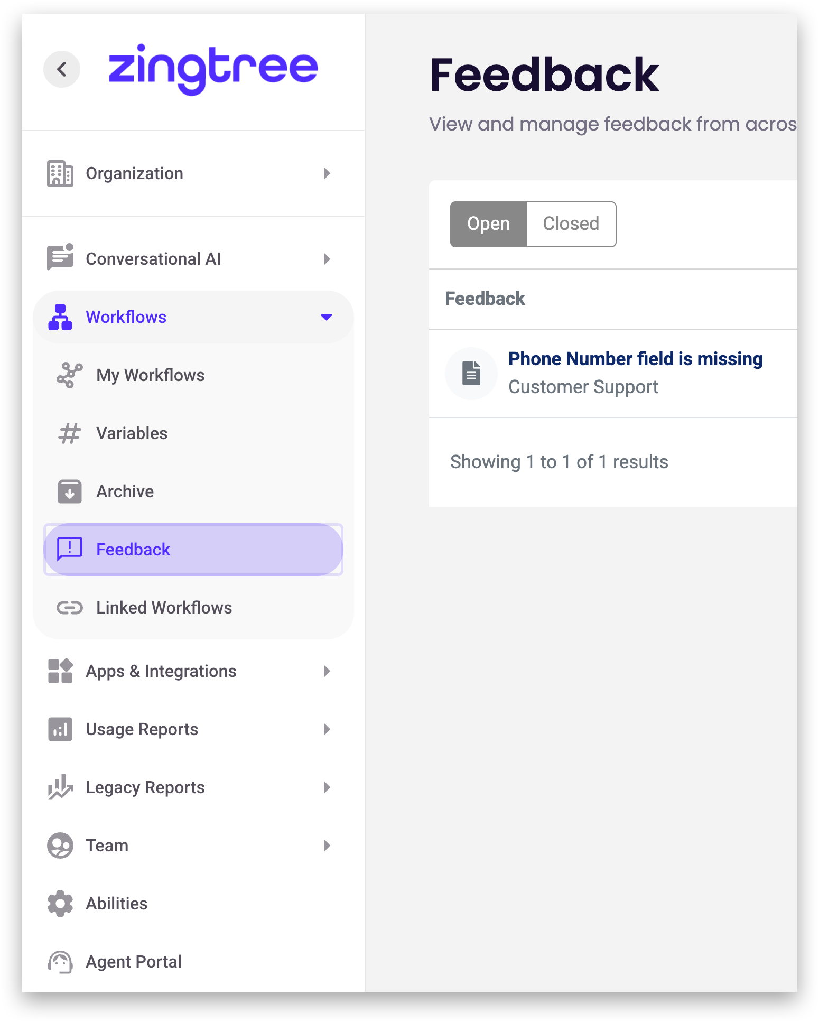Click the Zingtree logo
The width and height of the screenshot is (819, 1022).
[x=213, y=69]
